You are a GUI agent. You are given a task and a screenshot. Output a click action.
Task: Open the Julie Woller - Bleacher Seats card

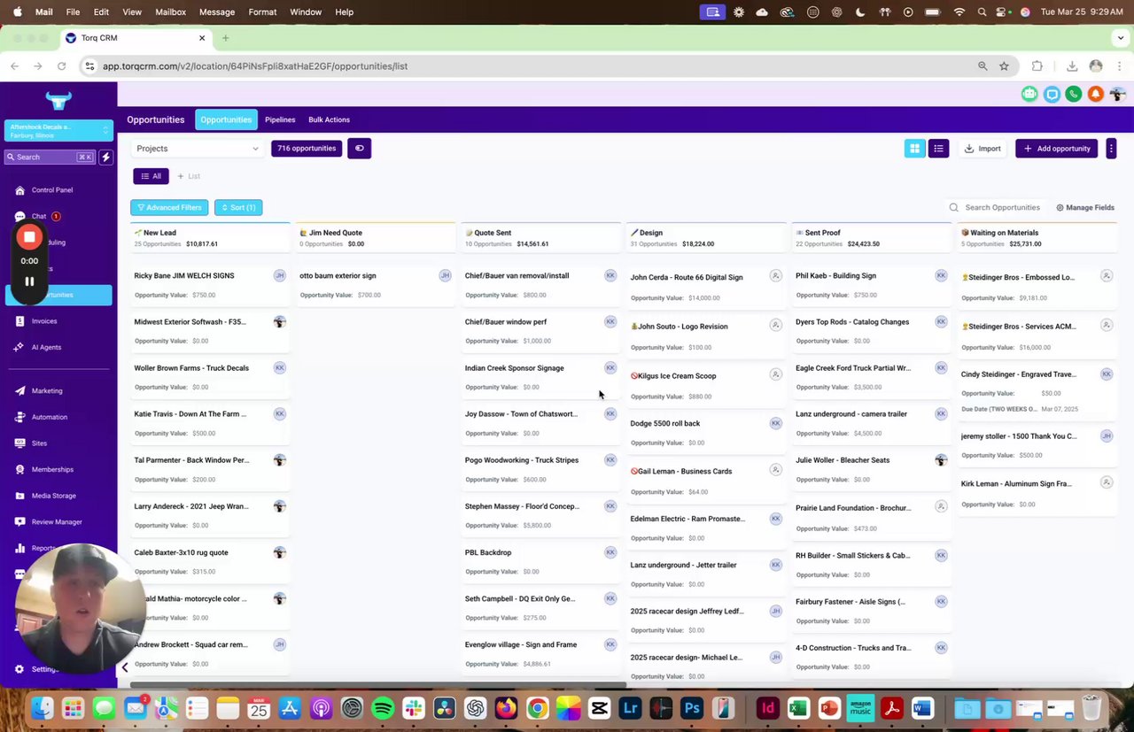[x=870, y=469]
